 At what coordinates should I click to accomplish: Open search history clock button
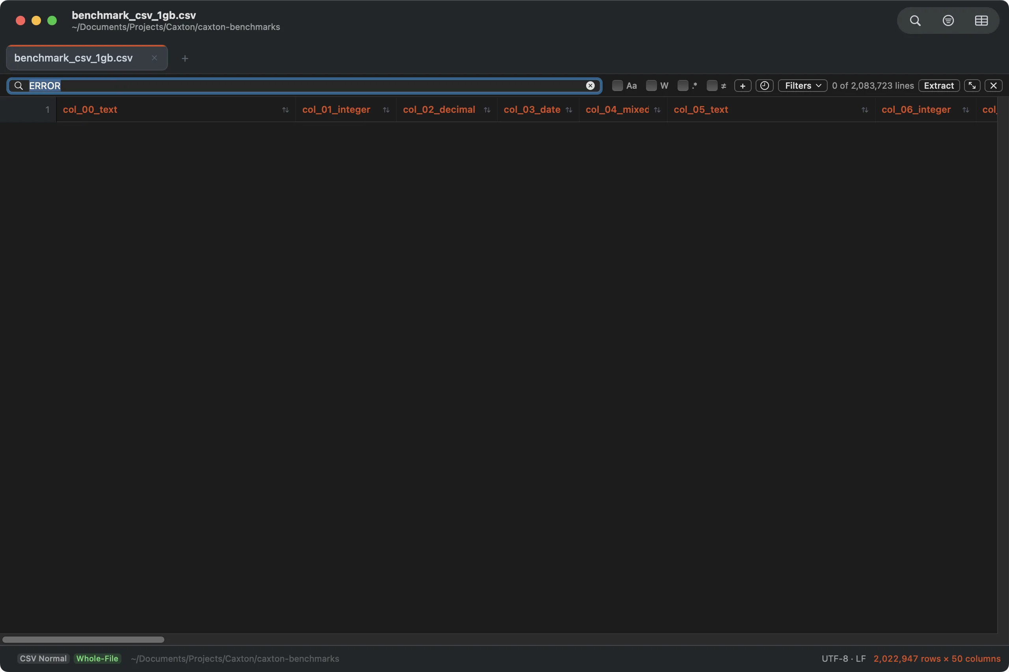tap(765, 86)
